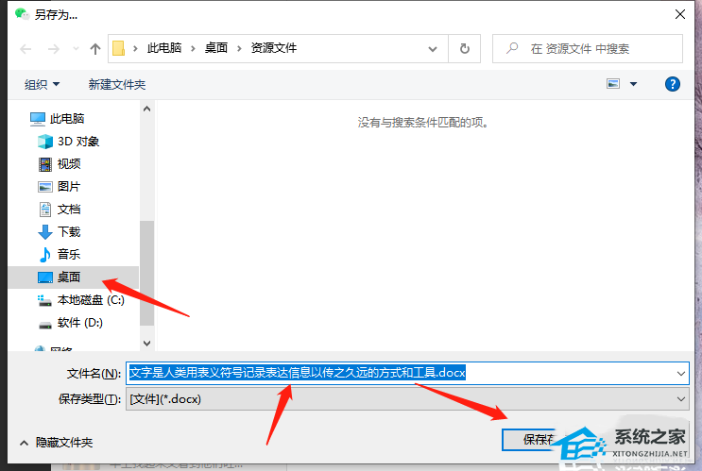The height and width of the screenshot is (471, 702).
Task: Open 软件 (D:) drive in the sidebar
Action: 80,323
